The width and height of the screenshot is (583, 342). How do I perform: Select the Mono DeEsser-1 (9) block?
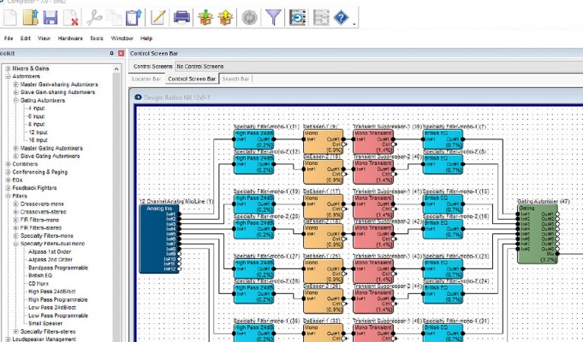tap(323, 141)
